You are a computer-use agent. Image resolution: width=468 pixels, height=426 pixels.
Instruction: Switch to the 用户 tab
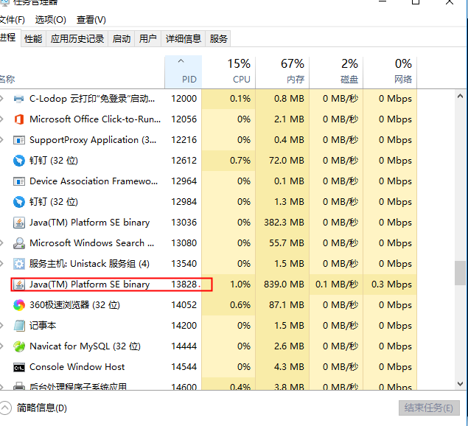(x=147, y=39)
